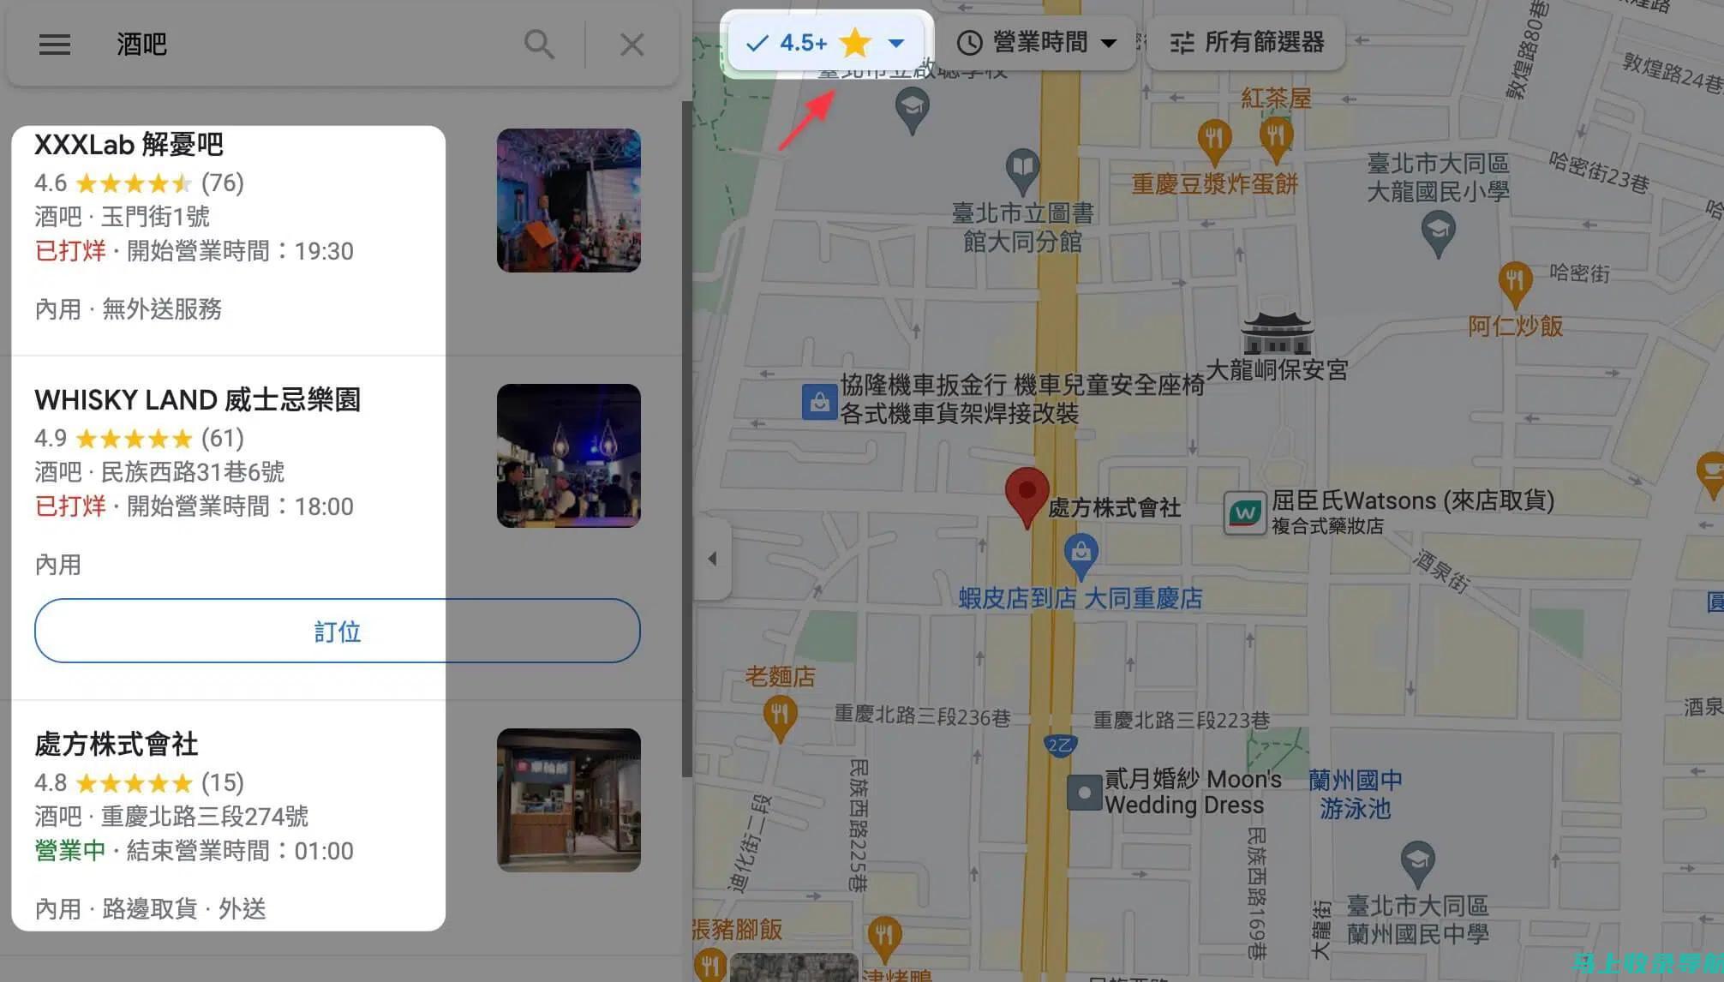Click the 阿仁炒飯 restaurant marker
This screenshot has width=1724, height=982.
[1515, 284]
